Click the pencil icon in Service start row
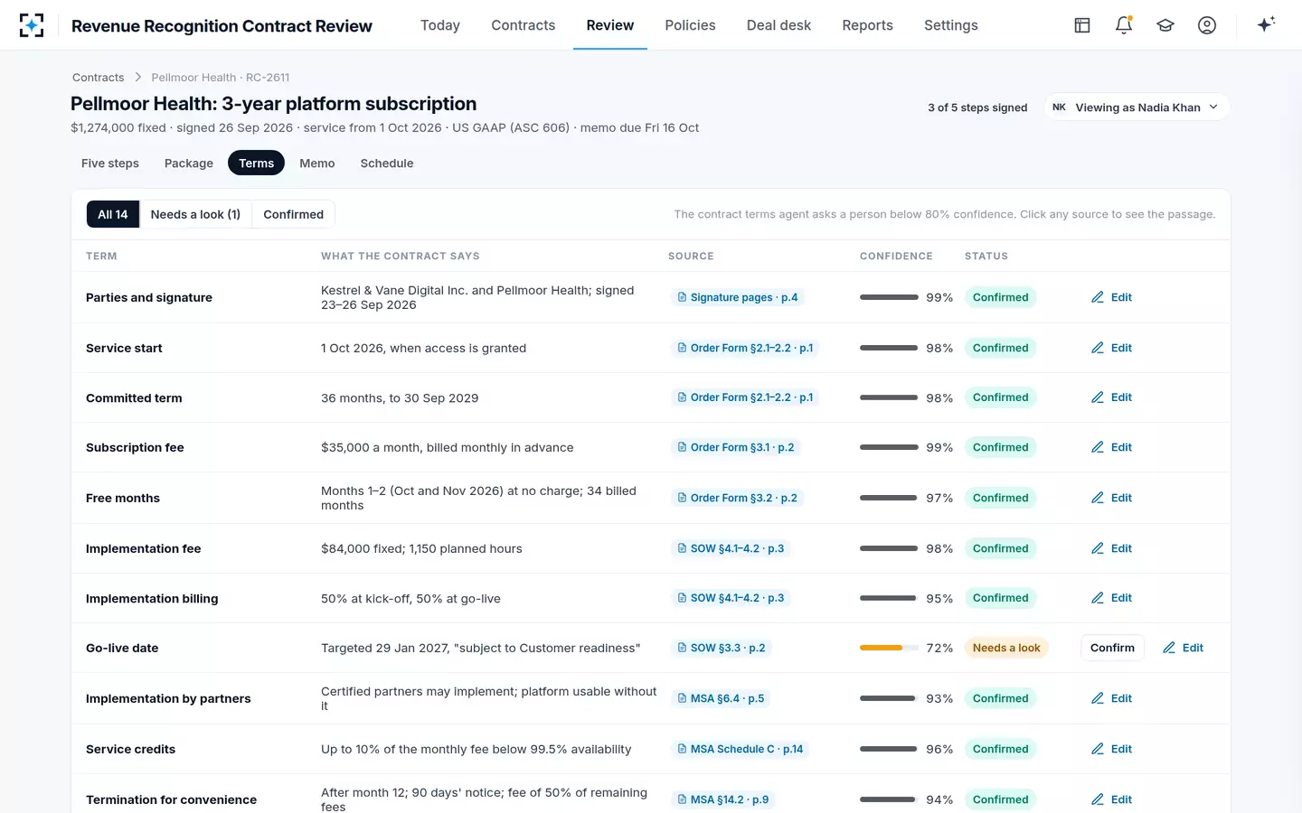Viewport: 1302px width, 813px height. click(1098, 348)
